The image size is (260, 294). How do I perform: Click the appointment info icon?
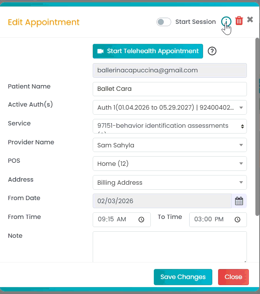pos(226,22)
